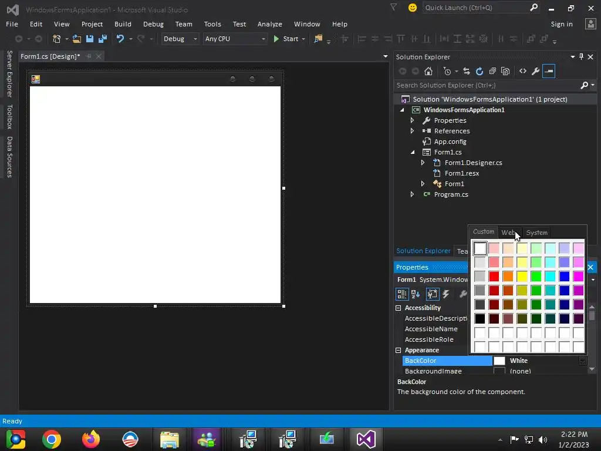
Task: Expand the Program.cs node
Action: click(x=412, y=194)
